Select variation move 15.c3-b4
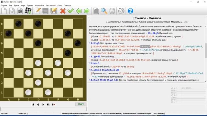 (x=161, y=46)
